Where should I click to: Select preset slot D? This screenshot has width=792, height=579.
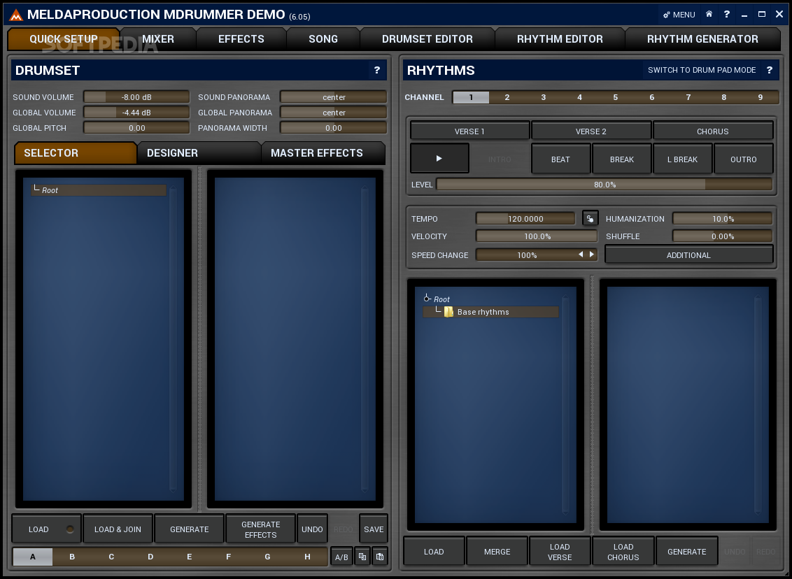[x=150, y=557]
